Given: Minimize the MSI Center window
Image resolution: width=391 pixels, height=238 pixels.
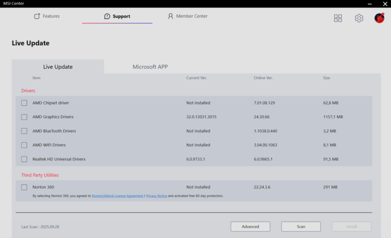Looking at the screenshot, I should point(369,4).
